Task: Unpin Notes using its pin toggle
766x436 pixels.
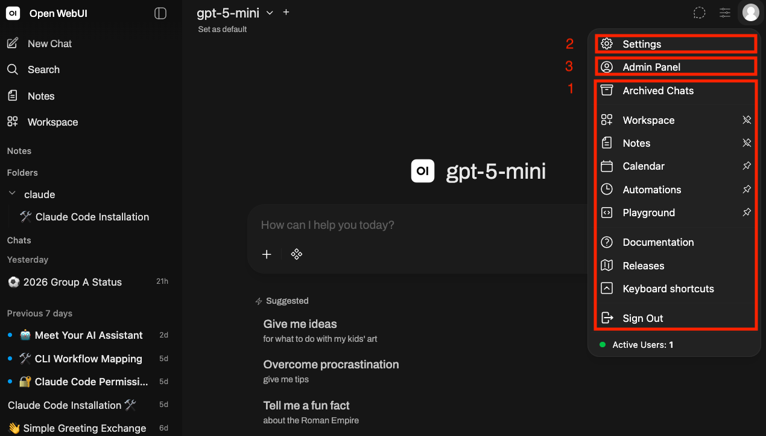Action: 747,143
